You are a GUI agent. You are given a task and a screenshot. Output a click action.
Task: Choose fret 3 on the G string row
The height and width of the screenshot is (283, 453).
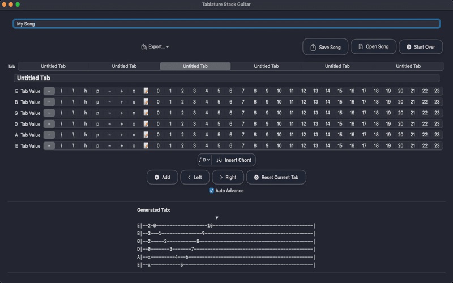(194, 113)
